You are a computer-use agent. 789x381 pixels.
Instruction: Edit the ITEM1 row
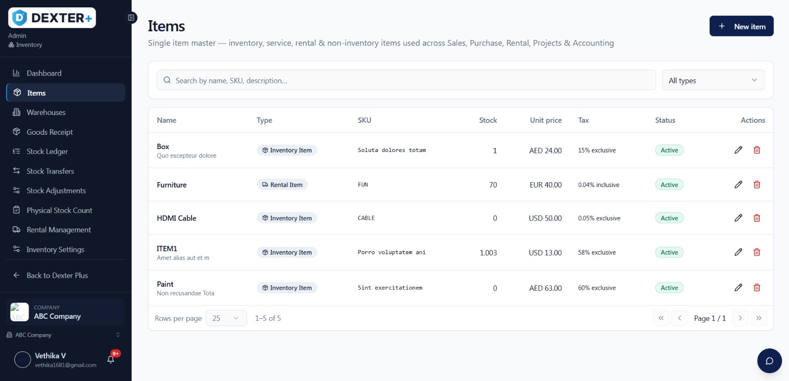(738, 252)
